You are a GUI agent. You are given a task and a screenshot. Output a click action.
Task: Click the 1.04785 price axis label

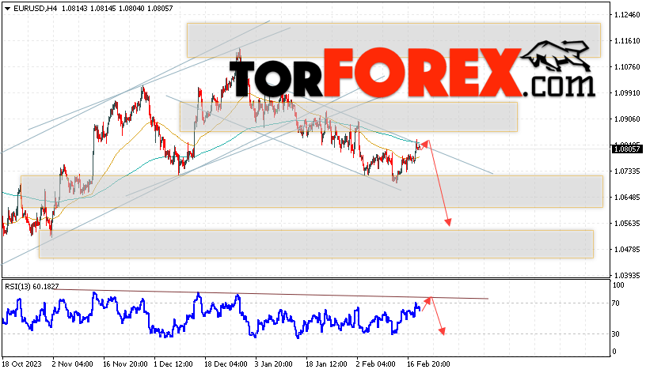627,249
